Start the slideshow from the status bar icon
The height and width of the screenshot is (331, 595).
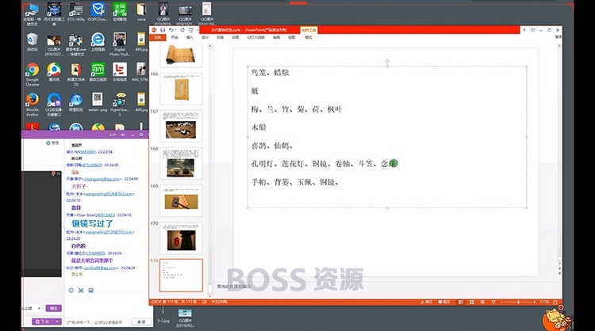tap(493, 302)
